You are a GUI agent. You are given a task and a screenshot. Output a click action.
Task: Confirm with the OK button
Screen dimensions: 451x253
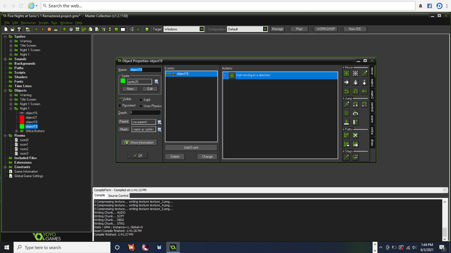click(x=138, y=155)
